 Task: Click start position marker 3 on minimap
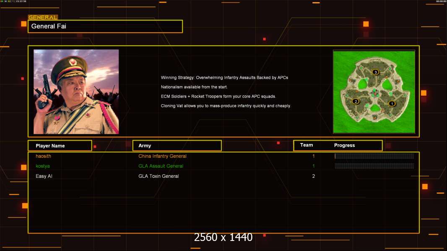376,72
